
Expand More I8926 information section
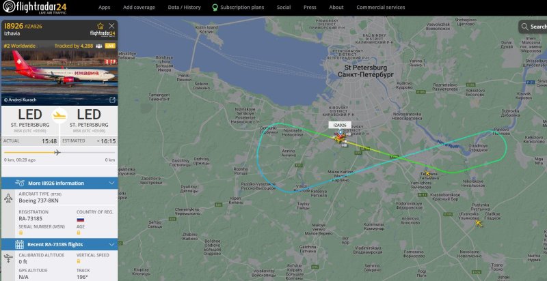[x=59, y=183]
